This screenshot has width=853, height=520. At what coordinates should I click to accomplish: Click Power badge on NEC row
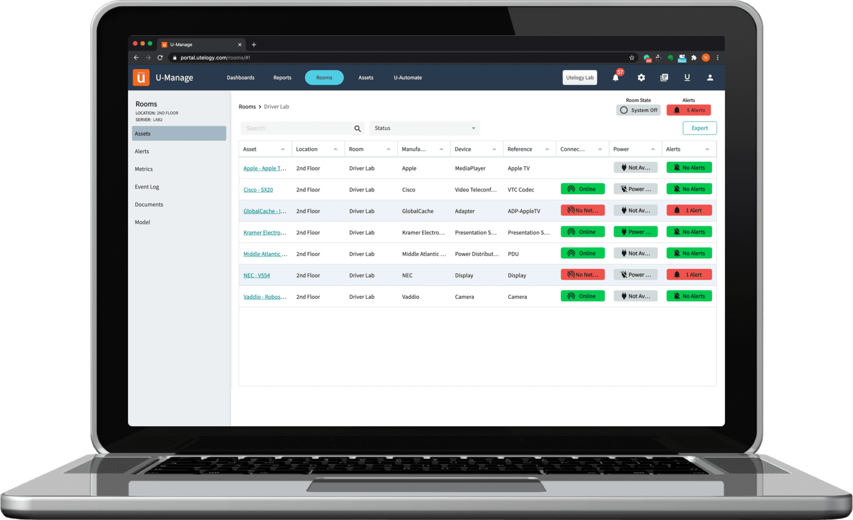coord(635,275)
